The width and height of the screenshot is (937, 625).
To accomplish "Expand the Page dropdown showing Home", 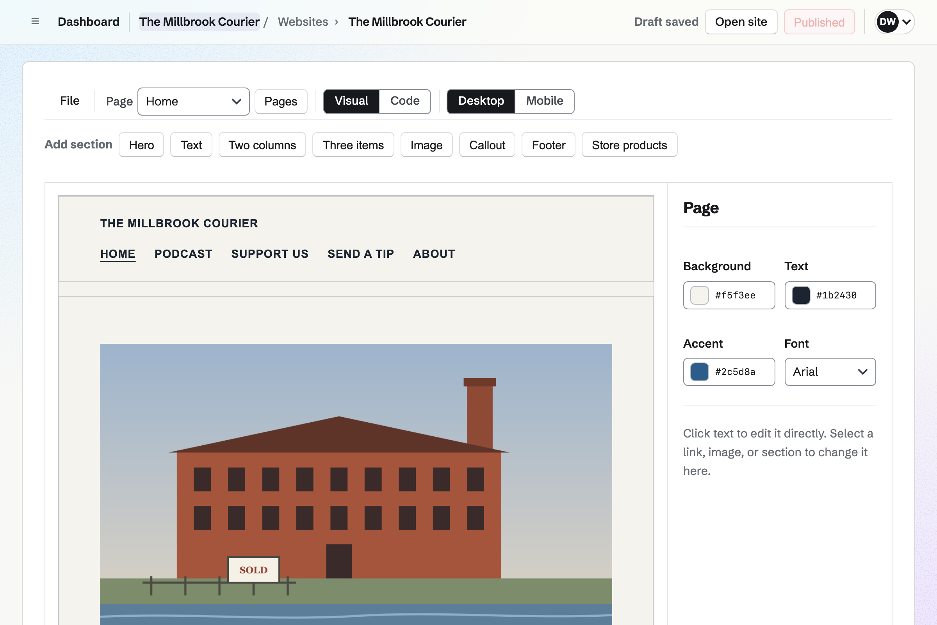I will (x=194, y=102).
